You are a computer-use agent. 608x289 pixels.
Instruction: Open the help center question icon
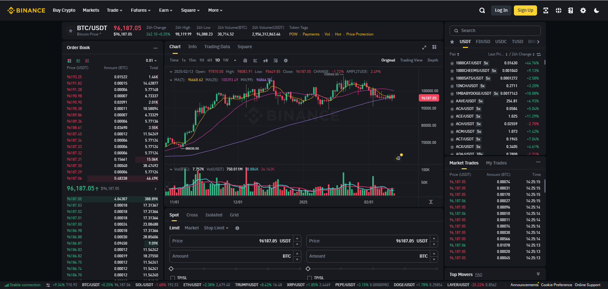571,10
